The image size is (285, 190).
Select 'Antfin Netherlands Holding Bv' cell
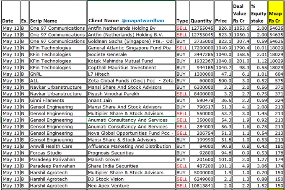[x=132, y=28]
